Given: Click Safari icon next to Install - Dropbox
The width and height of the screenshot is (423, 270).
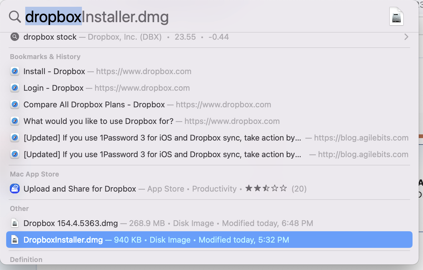Looking at the screenshot, I should click(x=15, y=71).
